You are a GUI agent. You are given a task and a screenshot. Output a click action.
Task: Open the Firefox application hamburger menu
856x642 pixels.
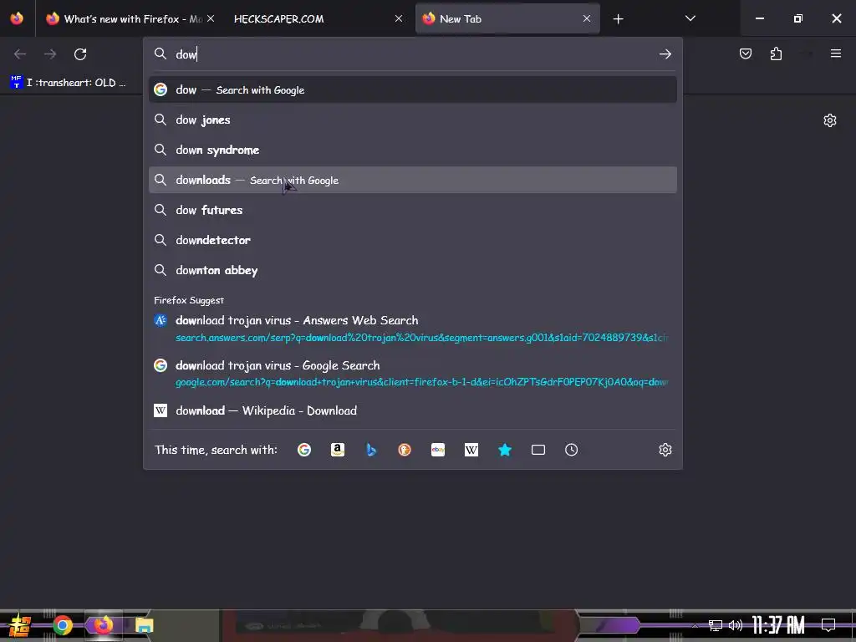(x=835, y=53)
